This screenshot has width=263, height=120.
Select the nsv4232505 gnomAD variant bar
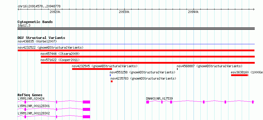pyautogui.click(x=92, y=69)
